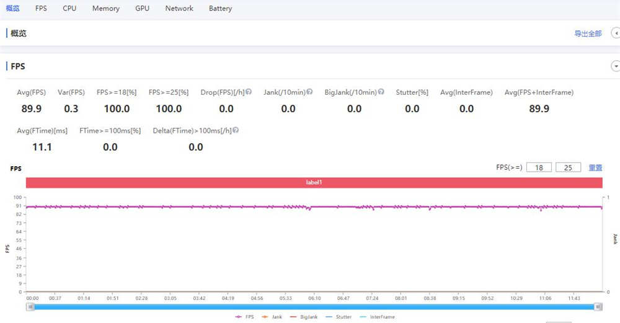Toggle the Stutter series in legend
This screenshot has width=620, height=323.
coord(338,317)
